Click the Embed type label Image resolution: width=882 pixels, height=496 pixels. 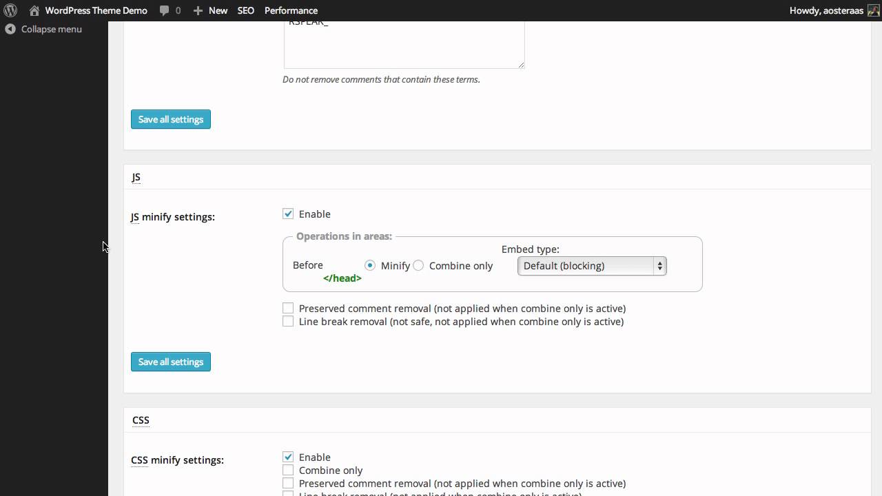coord(530,249)
